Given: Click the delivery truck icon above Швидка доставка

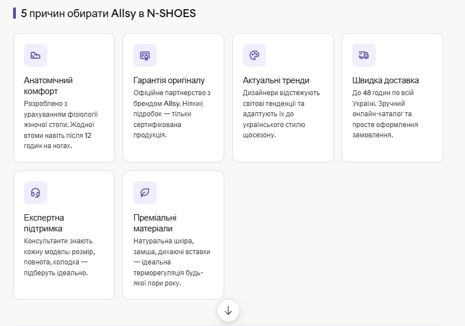Looking at the screenshot, I should point(364,55).
